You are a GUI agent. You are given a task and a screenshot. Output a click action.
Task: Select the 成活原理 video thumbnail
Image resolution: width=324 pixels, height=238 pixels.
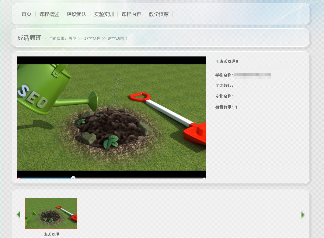coord(51,213)
